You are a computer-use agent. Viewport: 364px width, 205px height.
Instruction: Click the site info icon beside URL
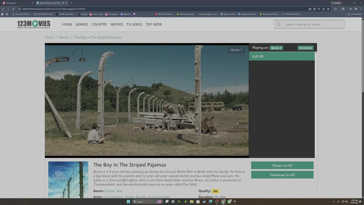click(19, 9)
